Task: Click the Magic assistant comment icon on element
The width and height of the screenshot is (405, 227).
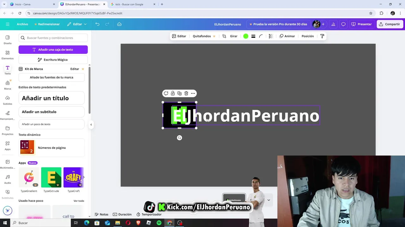Action: (166, 93)
